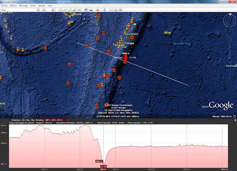Click the -5000 m axis label
Image resolution: width=237 pixels, height=171 pixels.
coord(4,143)
